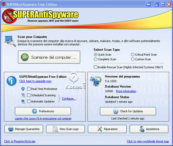Click the 'Last checked 1 minute ago' text
This screenshot has width=173, height=146.
(x=128, y=118)
